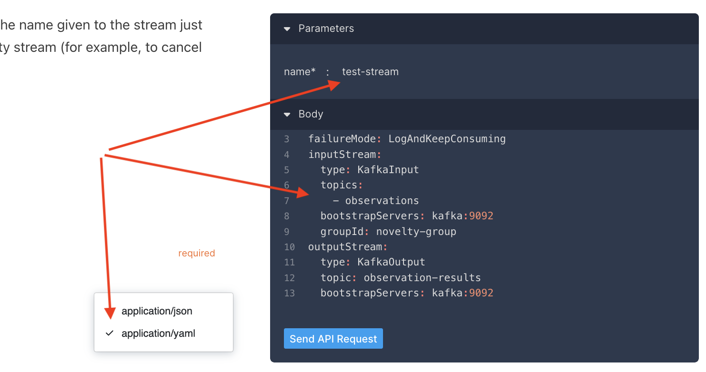Click the test-stream name value field

pyautogui.click(x=370, y=72)
